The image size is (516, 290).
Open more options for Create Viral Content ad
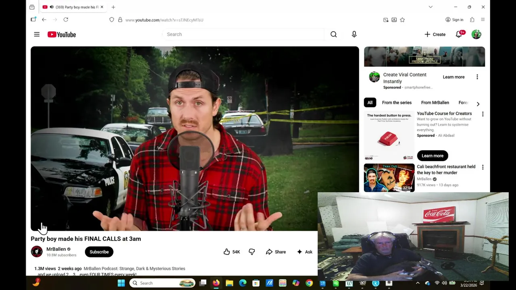[x=477, y=77]
